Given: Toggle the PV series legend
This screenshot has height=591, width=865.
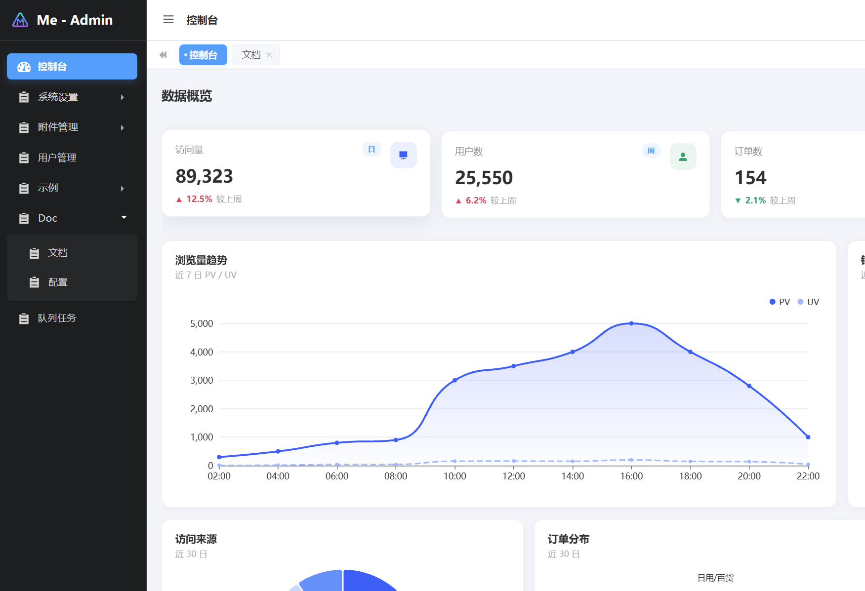Looking at the screenshot, I should click(x=780, y=302).
